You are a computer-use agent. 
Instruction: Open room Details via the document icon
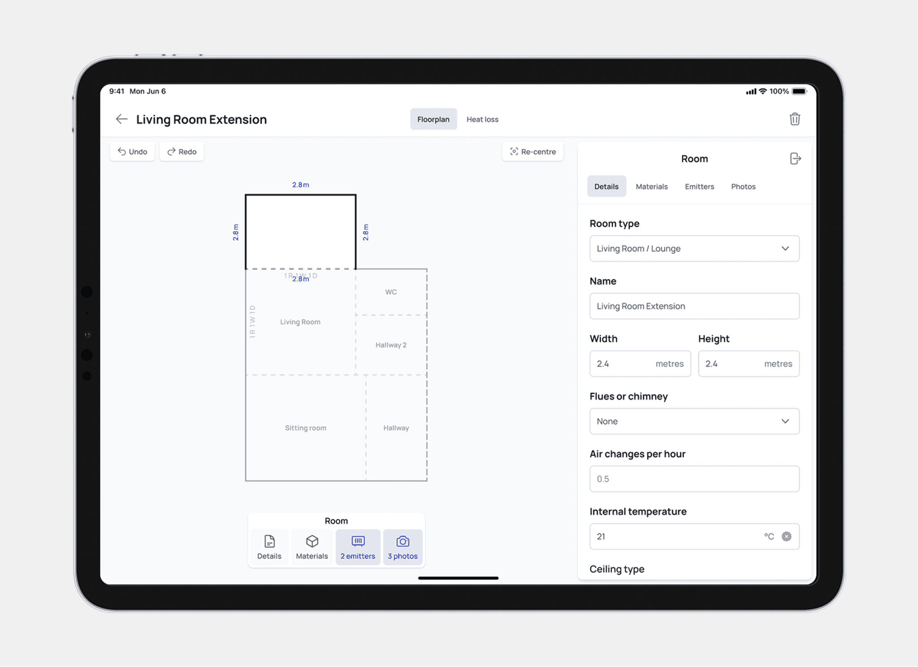click(x=269, y=546)
